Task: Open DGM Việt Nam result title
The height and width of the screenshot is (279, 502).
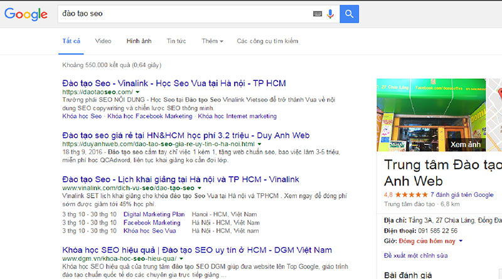Action: 197,250
